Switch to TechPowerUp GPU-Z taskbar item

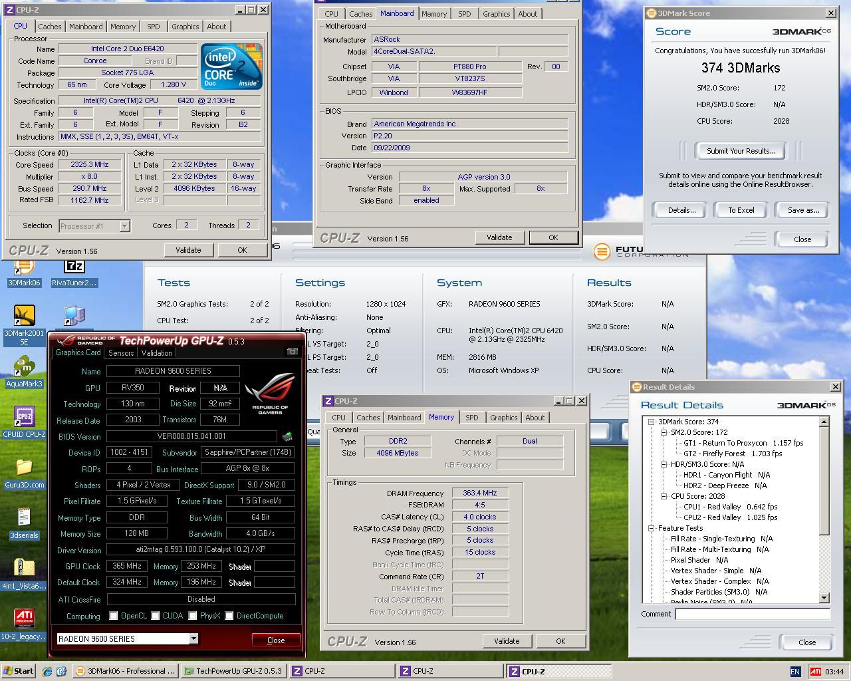[233, 671]
